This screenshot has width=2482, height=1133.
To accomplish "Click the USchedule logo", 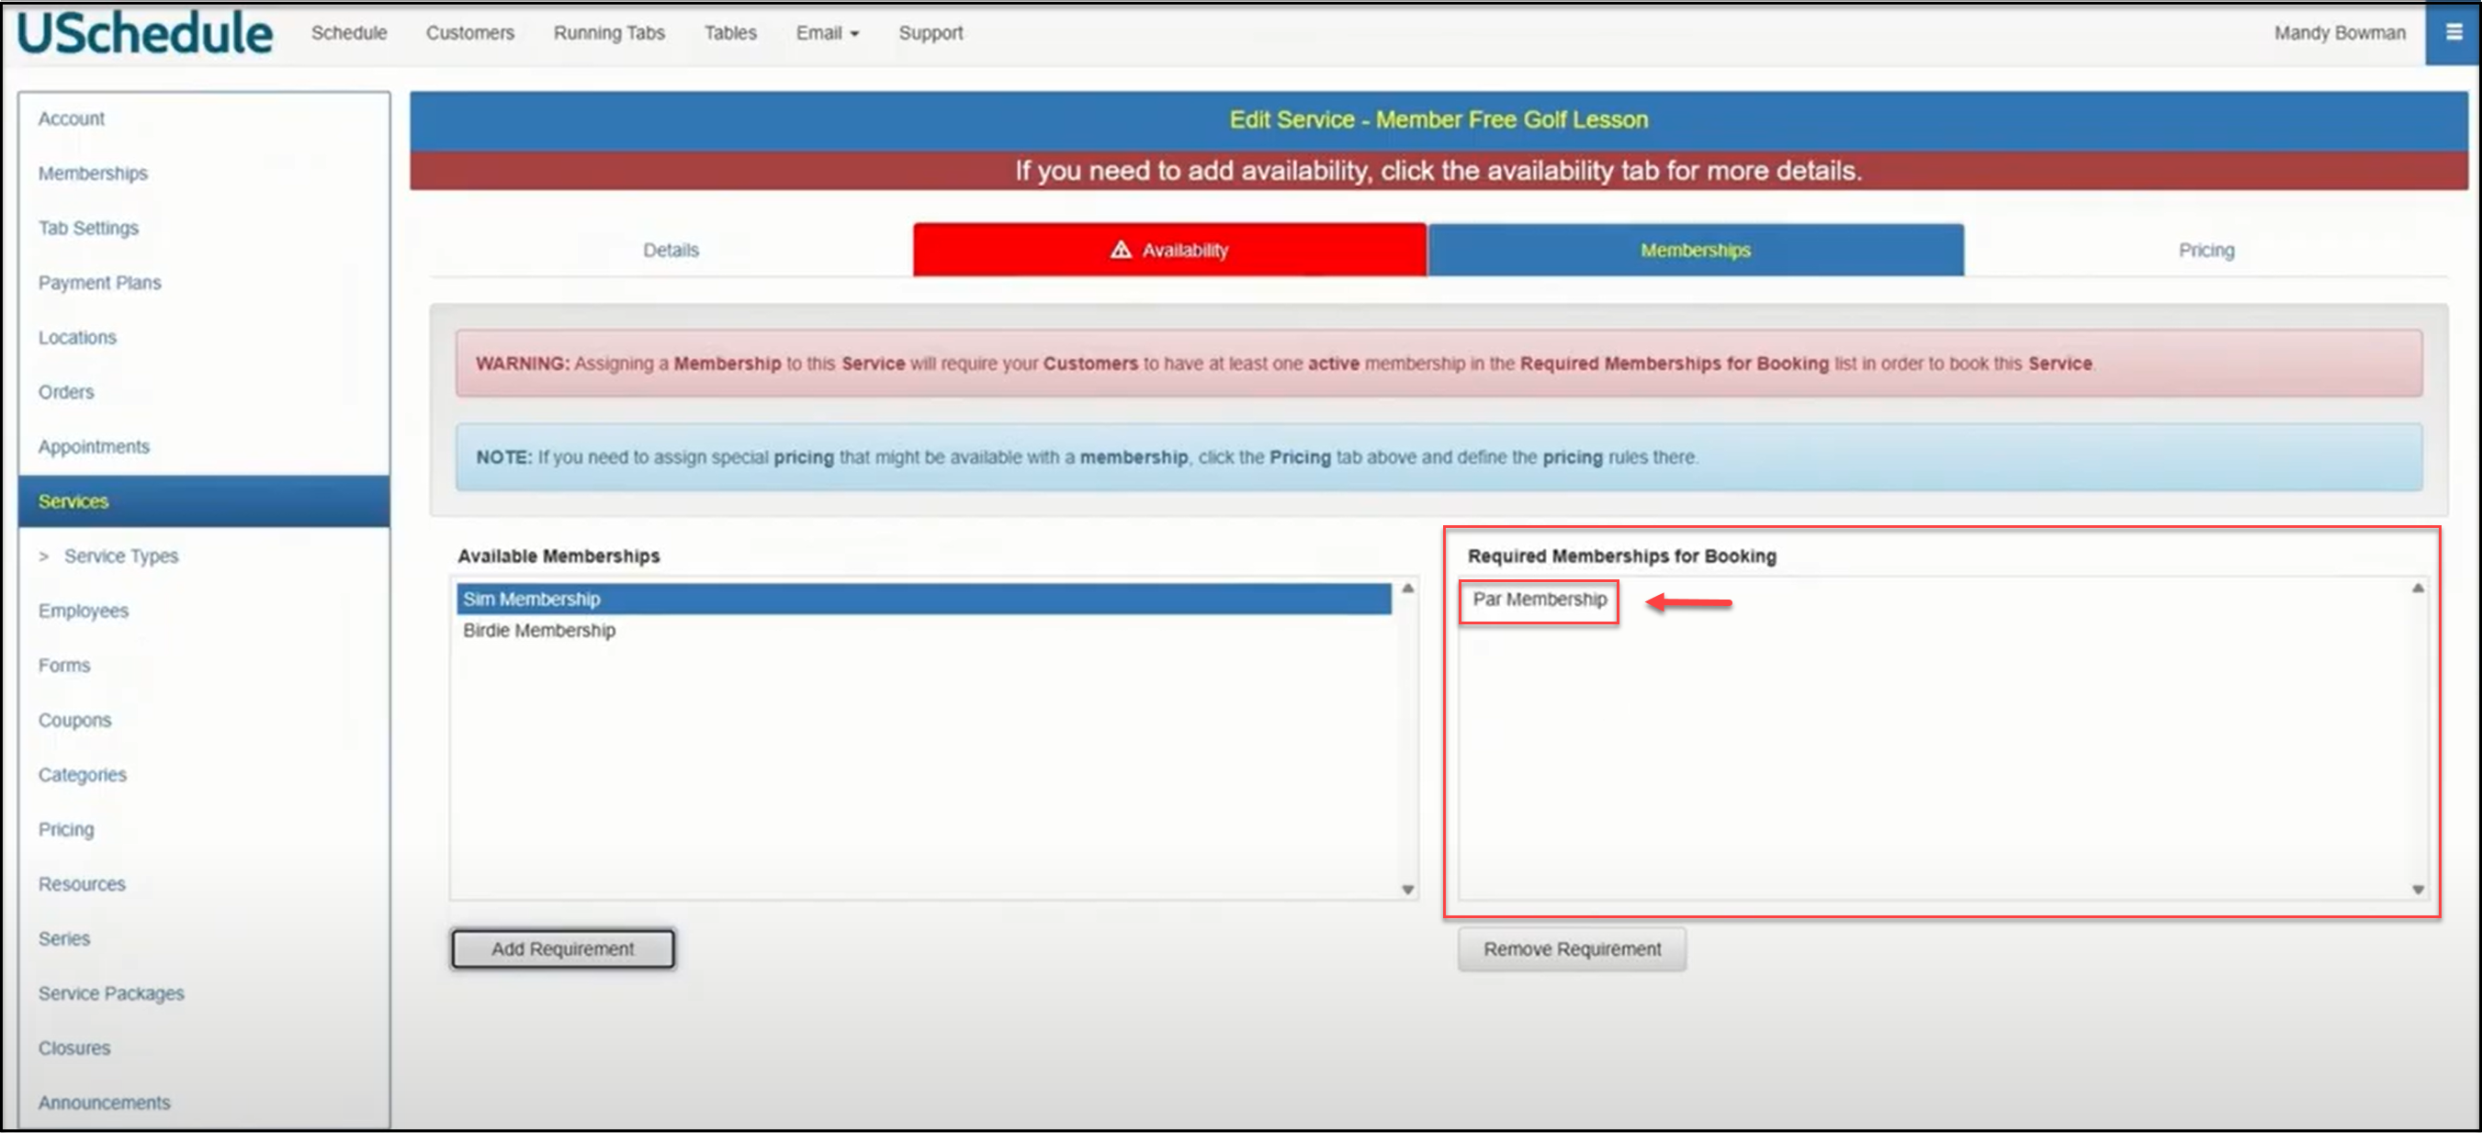I will pos(145,34).
